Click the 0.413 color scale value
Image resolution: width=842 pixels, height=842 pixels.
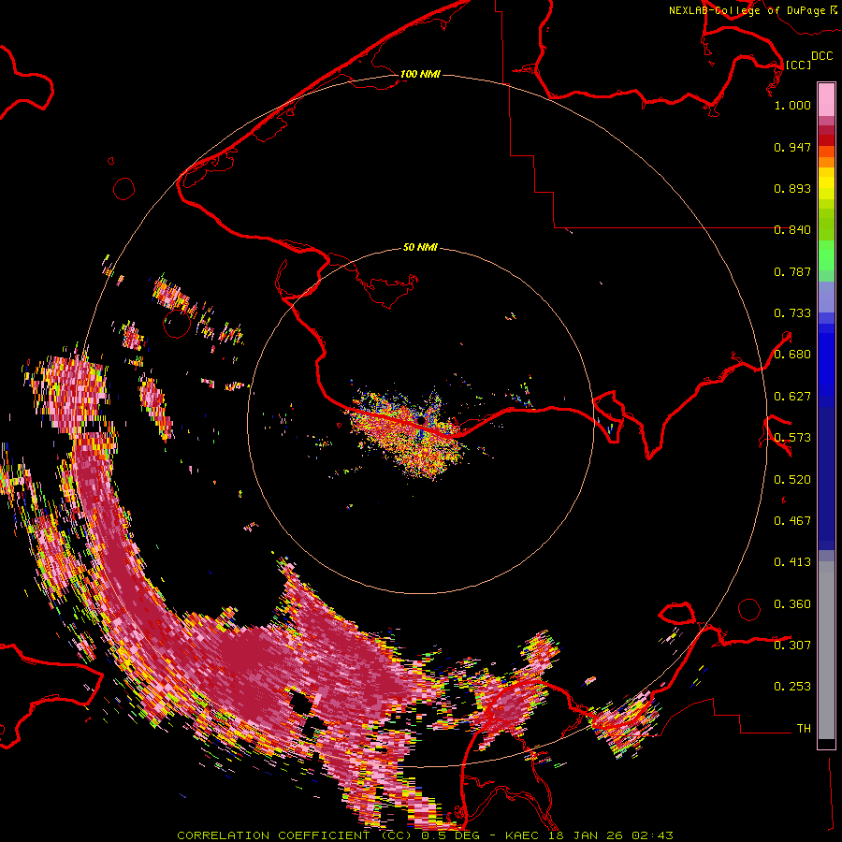click(x=792, y=562)
